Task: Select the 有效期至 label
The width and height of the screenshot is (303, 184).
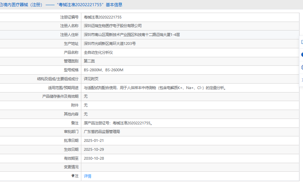Action: (71, 158)
